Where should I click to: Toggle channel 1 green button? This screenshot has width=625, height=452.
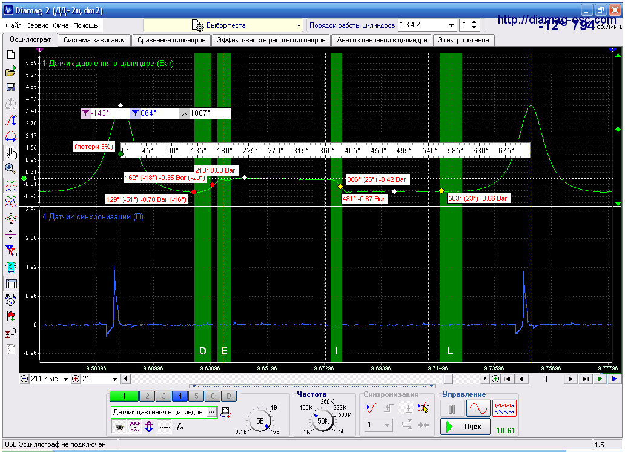124,396
